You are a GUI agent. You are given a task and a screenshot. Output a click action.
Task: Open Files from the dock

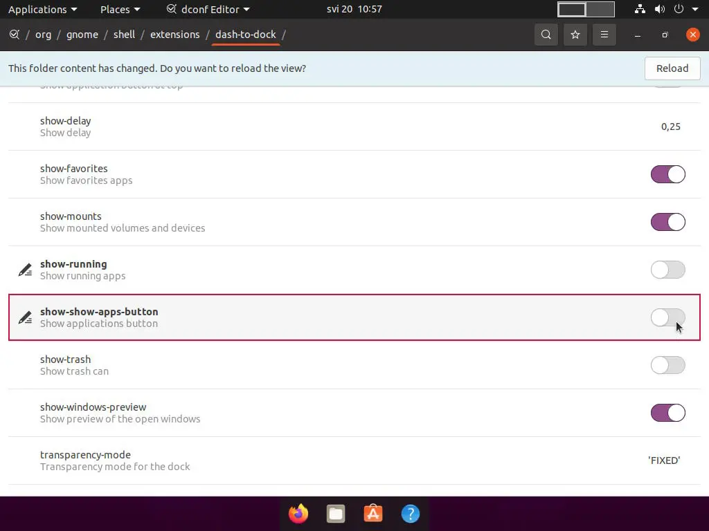click(x=336, y=514)
